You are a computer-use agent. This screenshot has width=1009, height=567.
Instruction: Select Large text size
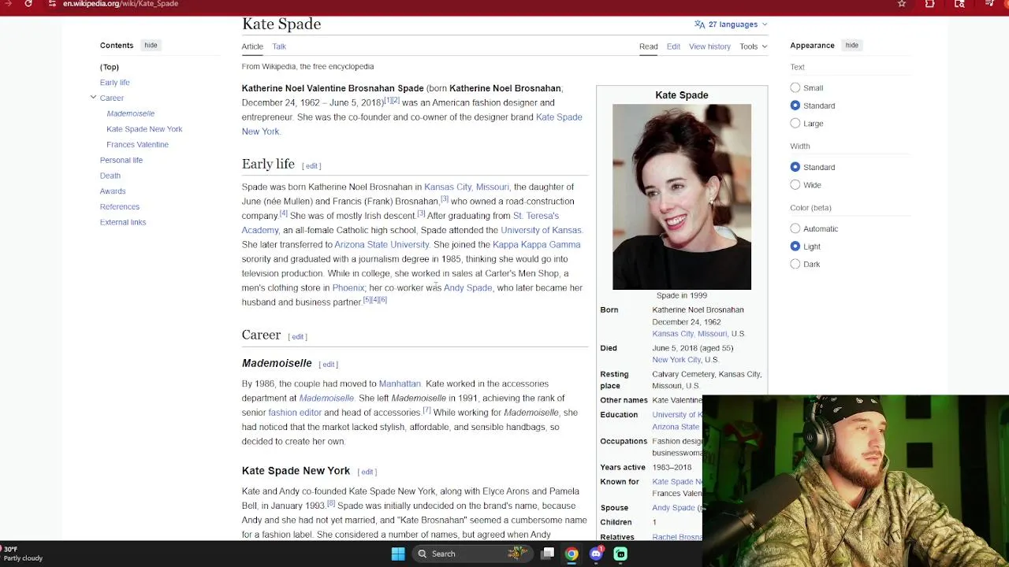pyautogui.click(x=795, y=124)
